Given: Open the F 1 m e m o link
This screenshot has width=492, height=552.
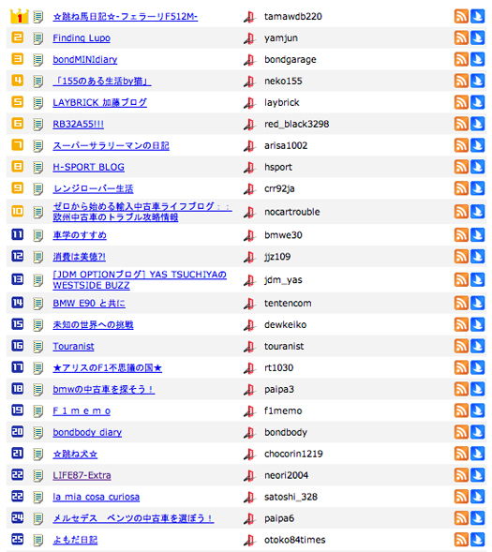Looking at the screenshot, I should coord(82,410).
